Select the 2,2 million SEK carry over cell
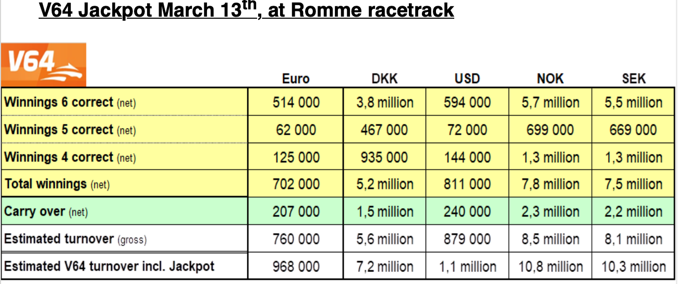 click(x=634, y=212)
